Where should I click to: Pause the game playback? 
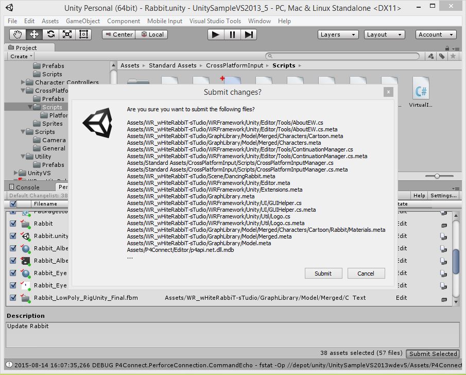pyautogui.click(x=232, y=35)
